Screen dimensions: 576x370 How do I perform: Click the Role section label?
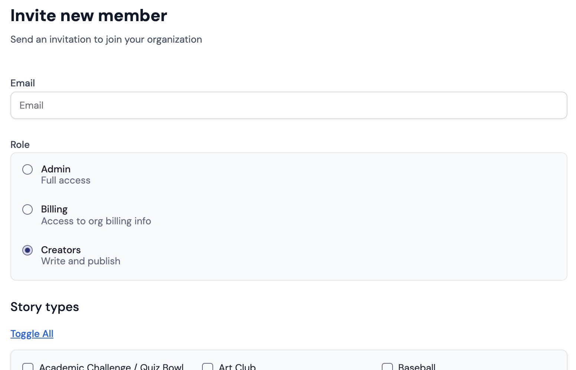20,145
